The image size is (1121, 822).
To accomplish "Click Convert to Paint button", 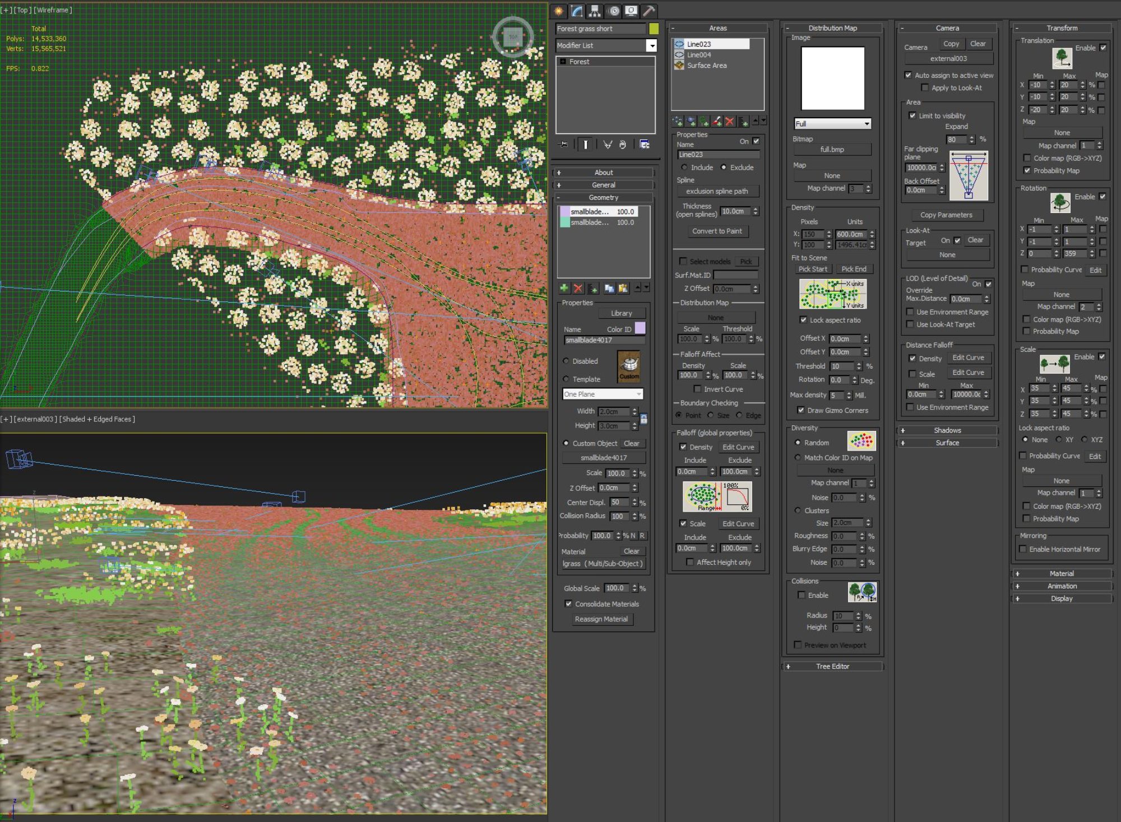I will pos(717,231).
